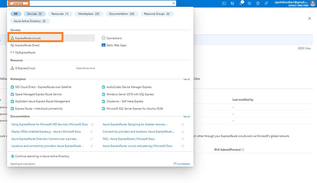Select the All filter tab

[16, 14]
